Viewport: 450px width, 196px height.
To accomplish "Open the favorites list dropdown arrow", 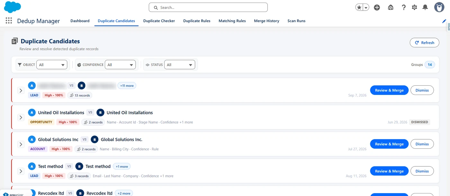I will pos(366,7).
